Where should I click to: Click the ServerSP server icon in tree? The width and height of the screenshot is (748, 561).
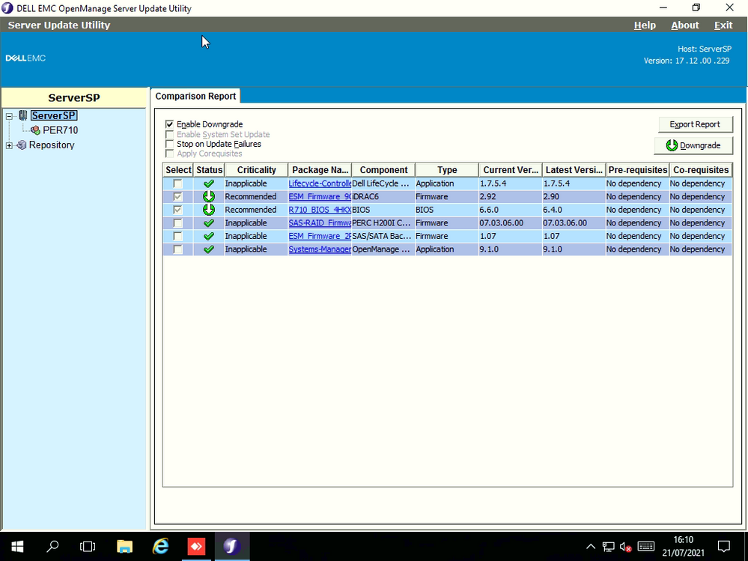click(x=23, y=115)
